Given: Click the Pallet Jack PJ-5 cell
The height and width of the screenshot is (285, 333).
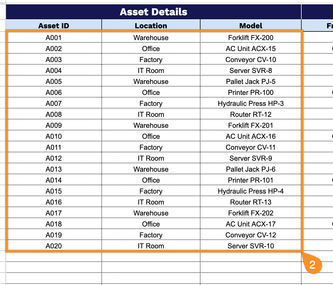Looking at the screenshot, I should (x=251, y=81).
